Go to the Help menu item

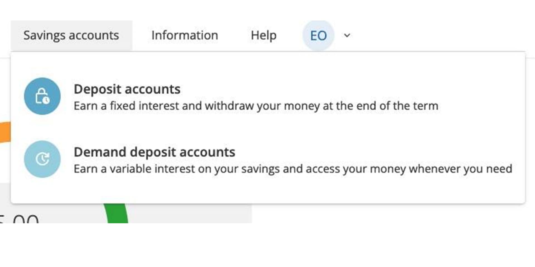pos(263,35)
